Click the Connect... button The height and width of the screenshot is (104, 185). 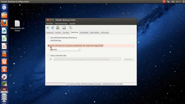(x=129, y=59)
